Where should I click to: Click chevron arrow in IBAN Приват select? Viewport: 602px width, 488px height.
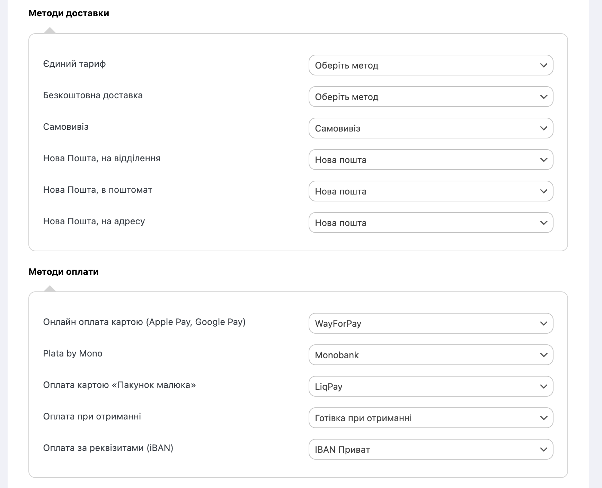pos(543,449)
